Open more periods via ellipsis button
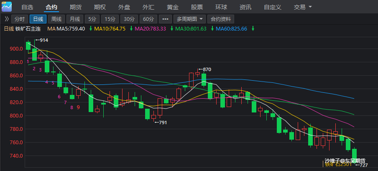 click(166, 19)
